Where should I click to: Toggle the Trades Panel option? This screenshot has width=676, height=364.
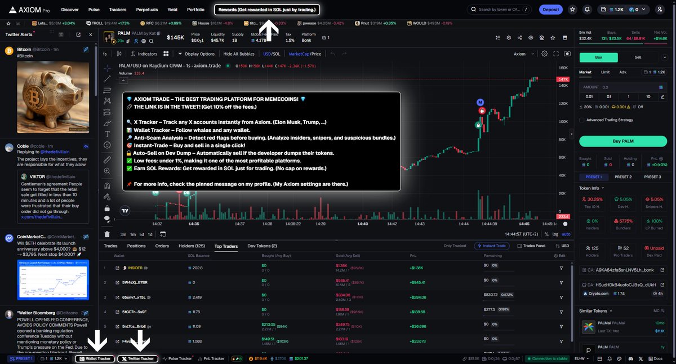(x=532, y=246)
